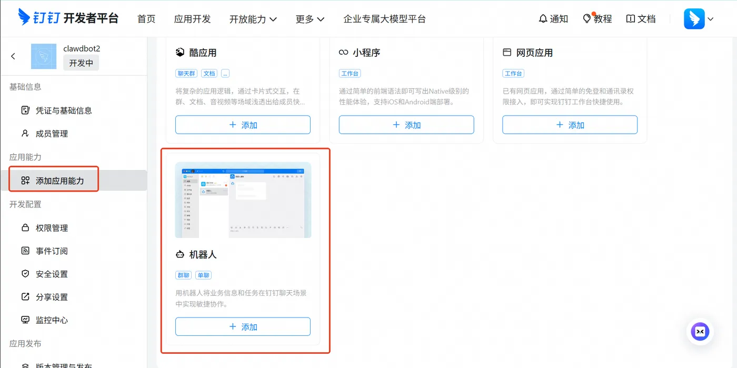Image resolution: width=737 pixels, height=368 pixels.
Task: Click the 通知 bell icon
Action: (x=543, y=18)
